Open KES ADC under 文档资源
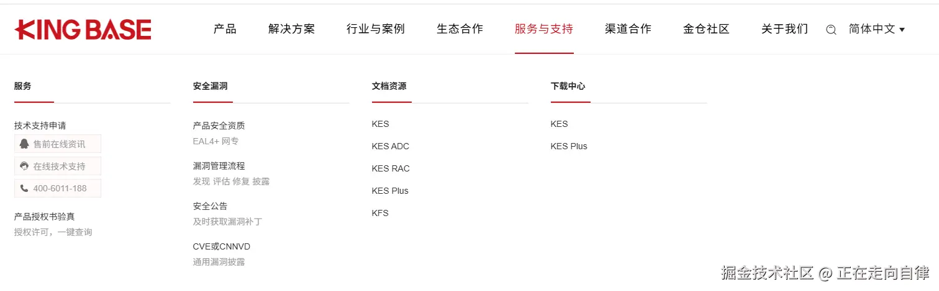 [x=390, y=146]
